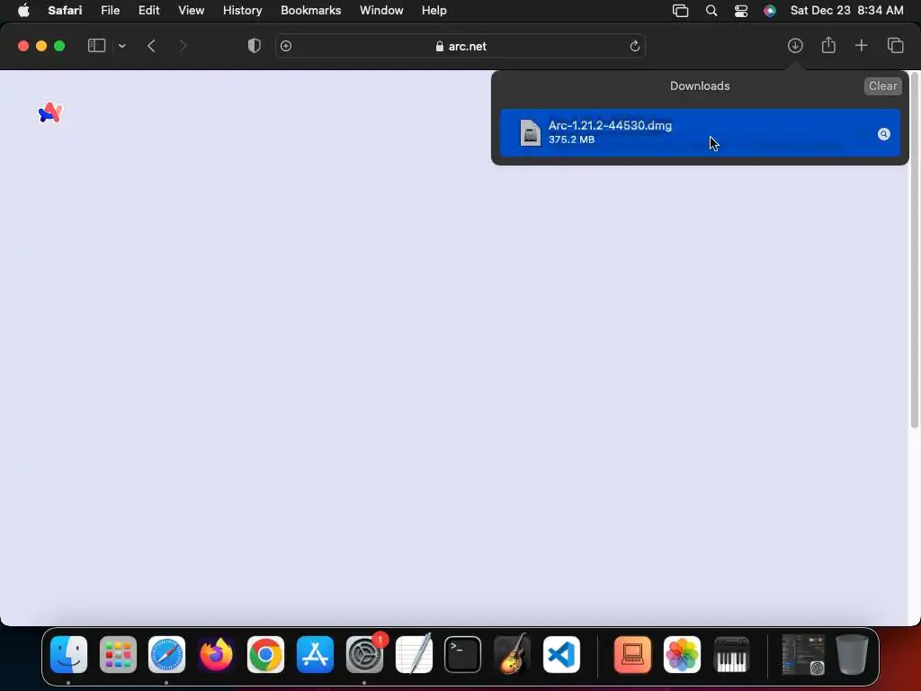Image resolution: width=921 pixels, height=691 pixels.
Task: Open TextEdit from the Dock
Action: [414, 653]
